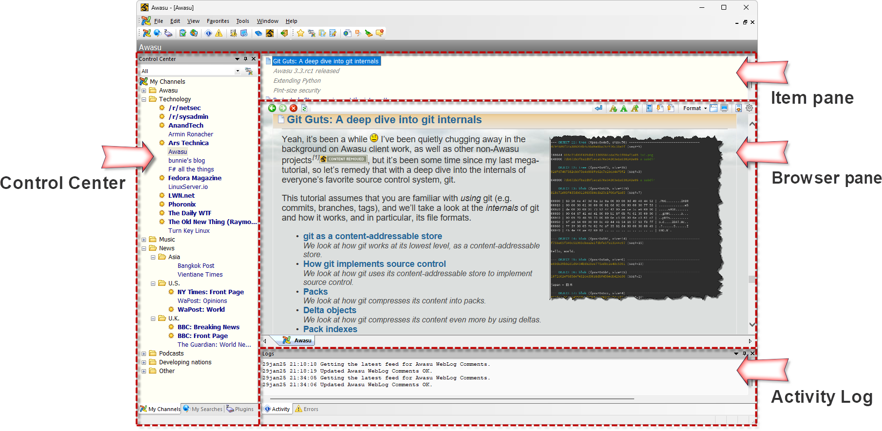Screen dimensions: 882x431
Task: Click the green-check clipboard toolbar icon
Action: pos(183,33)
